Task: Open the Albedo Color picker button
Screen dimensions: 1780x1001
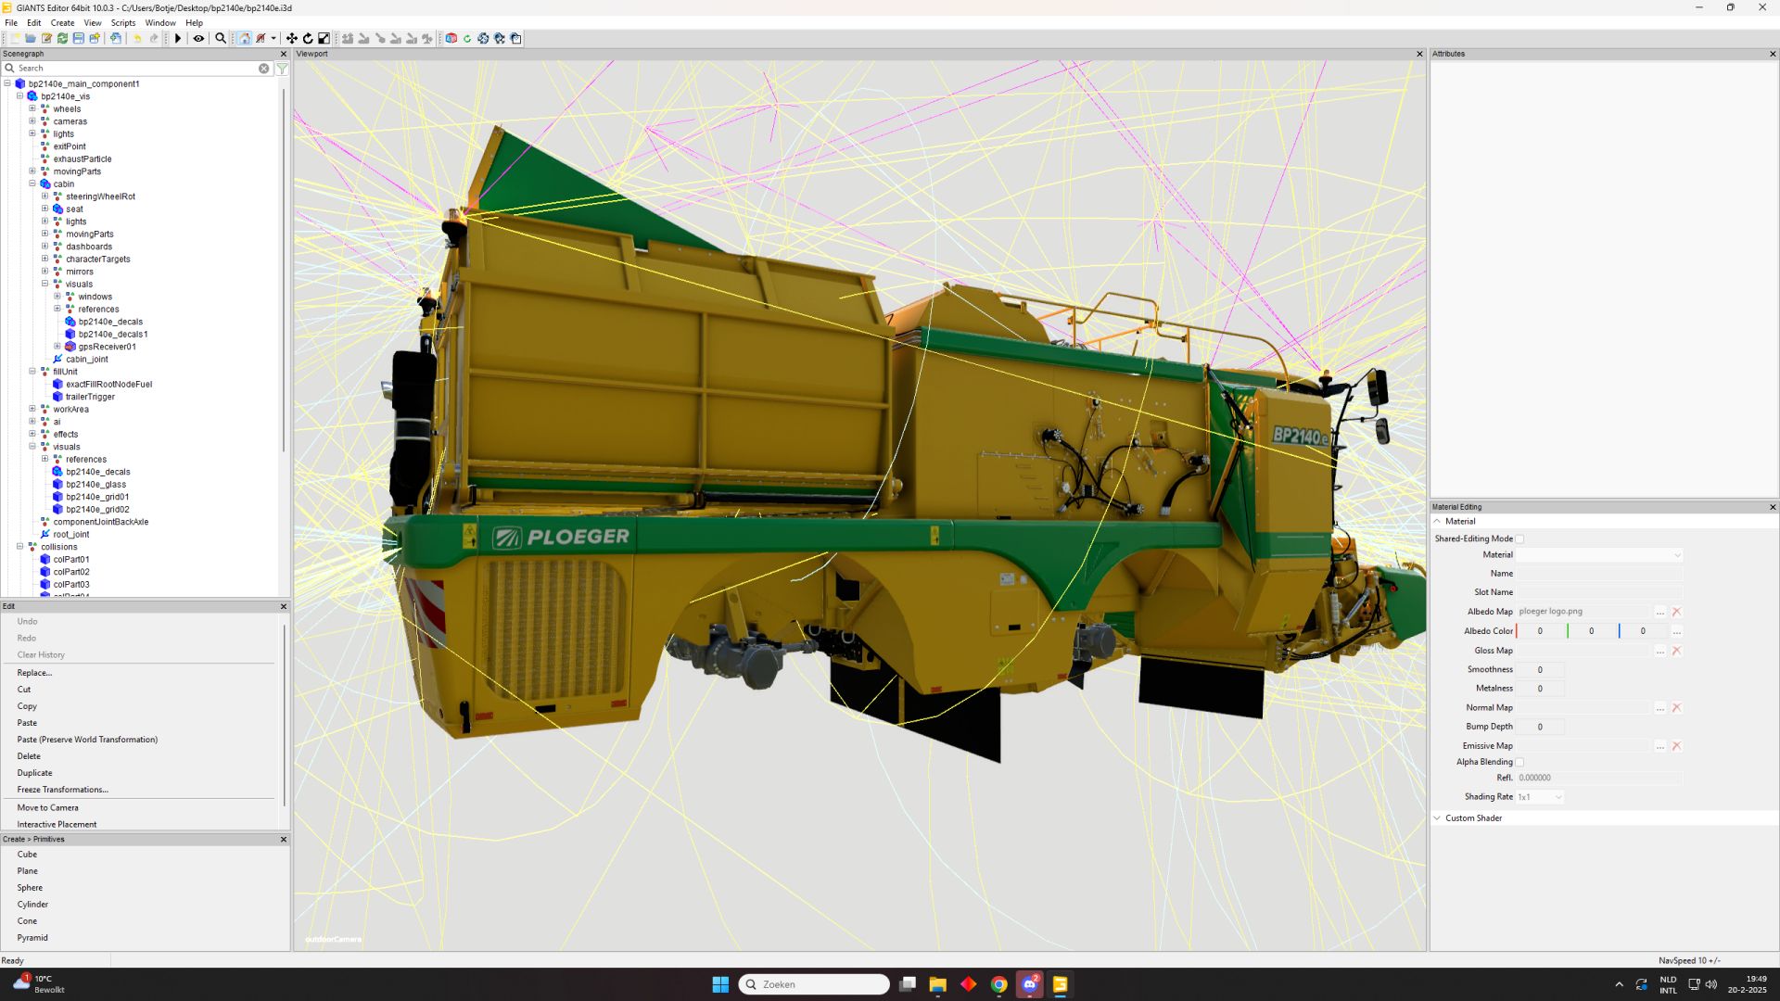Action: click(x=1676, y=631)
